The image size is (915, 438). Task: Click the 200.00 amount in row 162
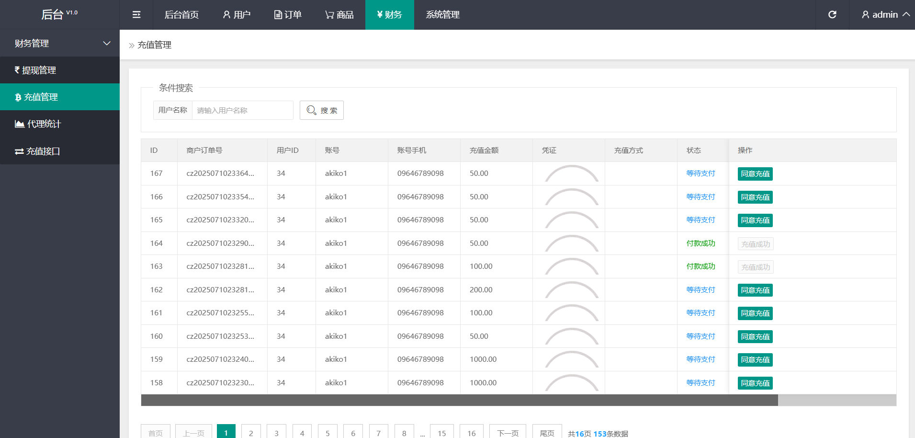click(481, 290)
